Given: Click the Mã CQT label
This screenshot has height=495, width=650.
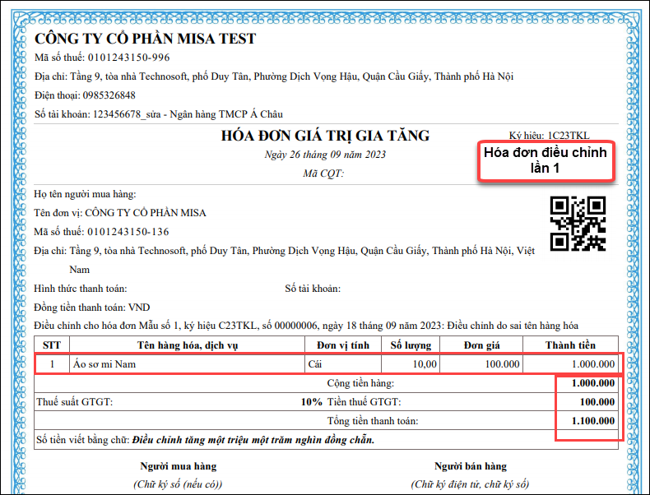Looking at the screenshot, I should [323, 173].
